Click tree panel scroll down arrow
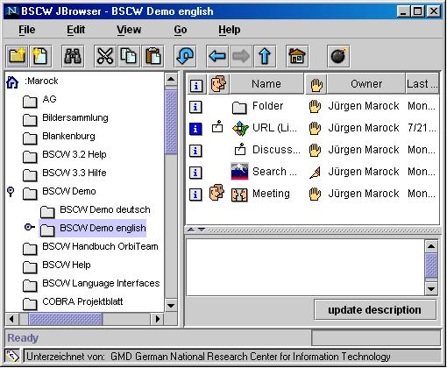447x368 pixels. point(171,306)
